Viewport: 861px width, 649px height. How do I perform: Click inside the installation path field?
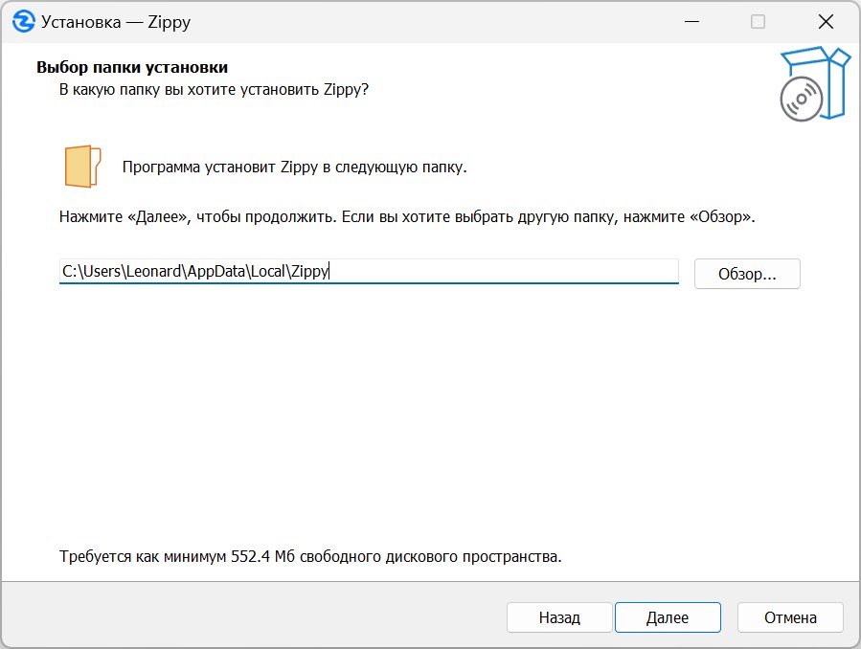[x=369, y=272]
